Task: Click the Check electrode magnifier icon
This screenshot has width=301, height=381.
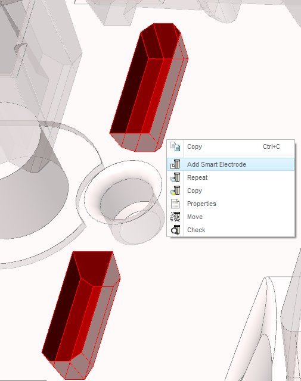Action: [x=175, y=230]
